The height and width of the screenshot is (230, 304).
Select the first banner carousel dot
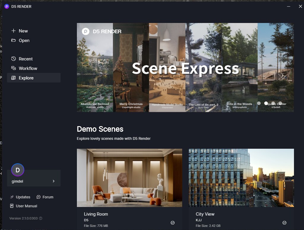pyautogui.click(x=259, y=103)
